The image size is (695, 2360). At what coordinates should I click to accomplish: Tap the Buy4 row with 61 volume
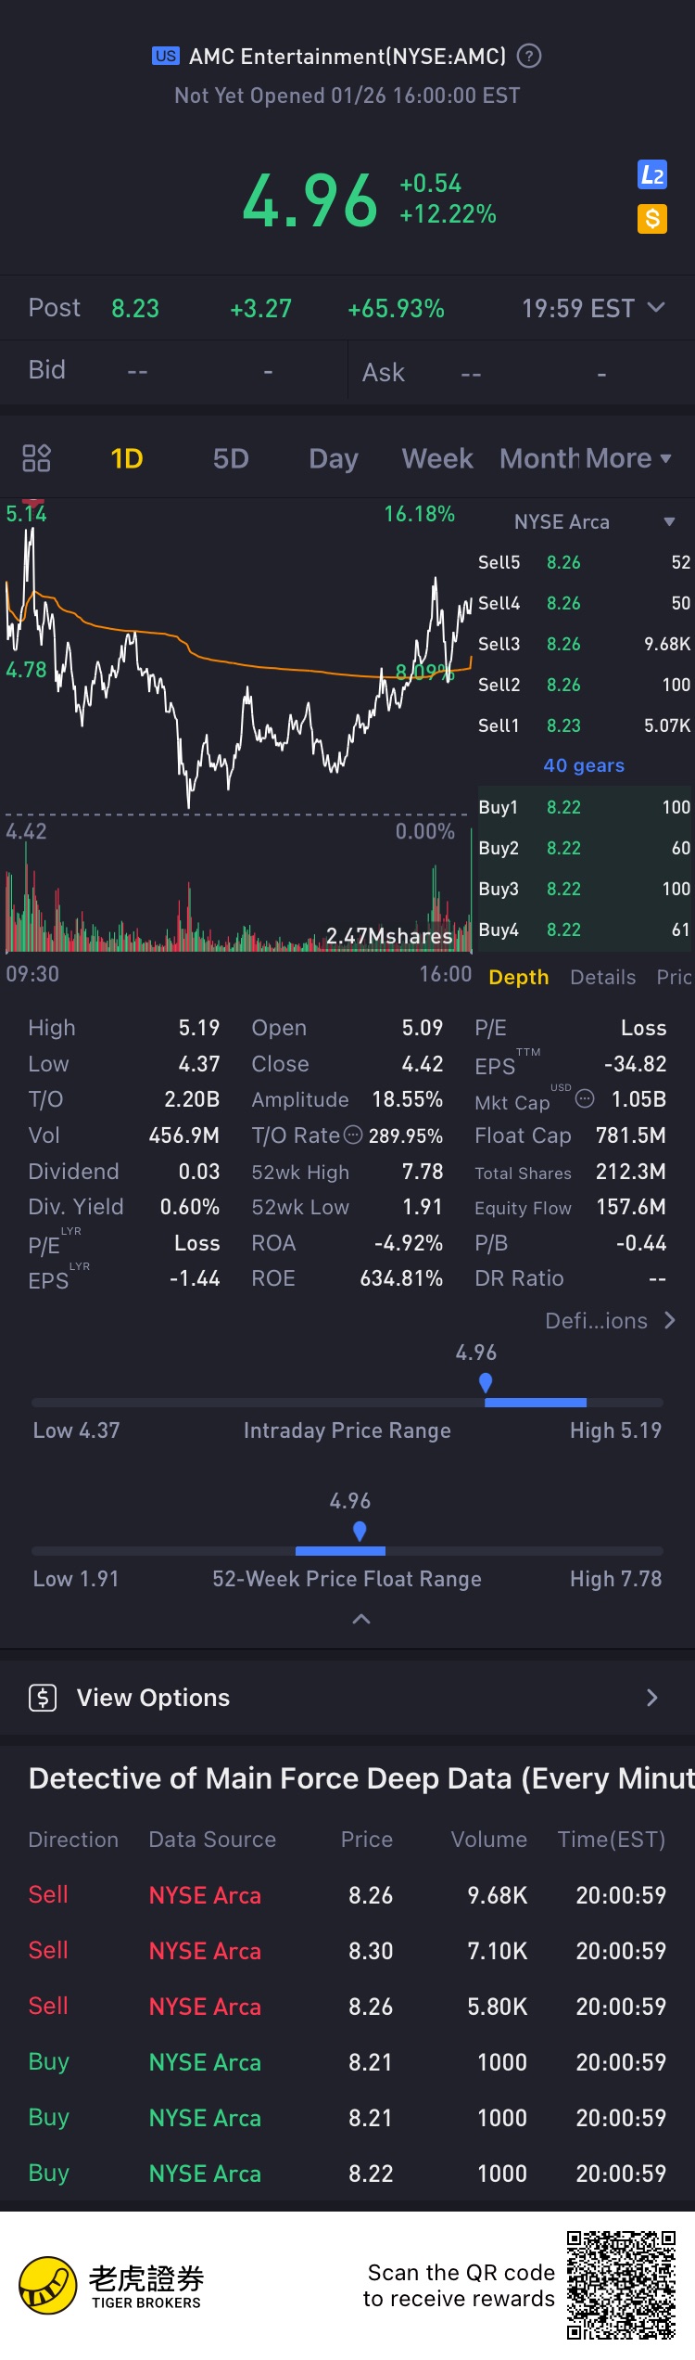tap(585, 930)
